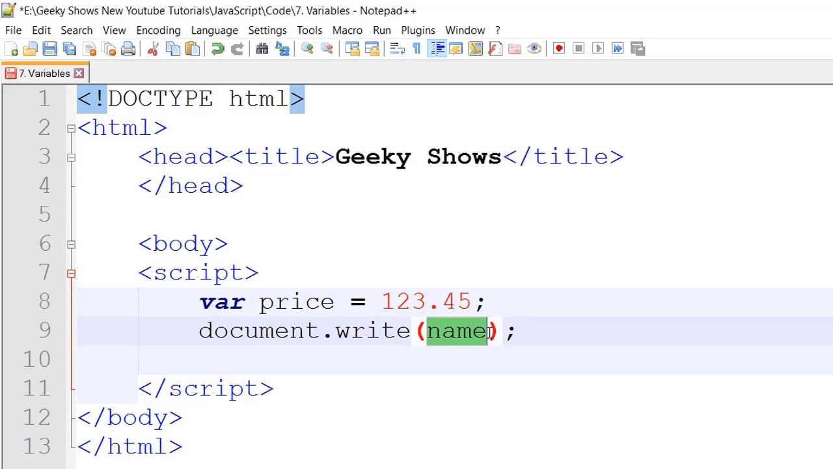Screen dimensions: 833x469
Task: Click line number 10 in the margin
Action: tap(36, 360)
